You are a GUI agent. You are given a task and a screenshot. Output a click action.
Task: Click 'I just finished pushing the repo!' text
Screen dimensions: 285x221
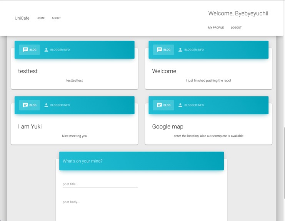pos(208,81)
